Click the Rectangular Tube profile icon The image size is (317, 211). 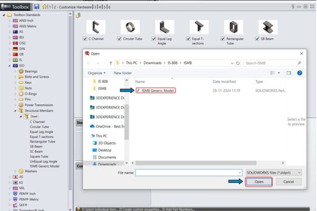click(x=233, y=27)
